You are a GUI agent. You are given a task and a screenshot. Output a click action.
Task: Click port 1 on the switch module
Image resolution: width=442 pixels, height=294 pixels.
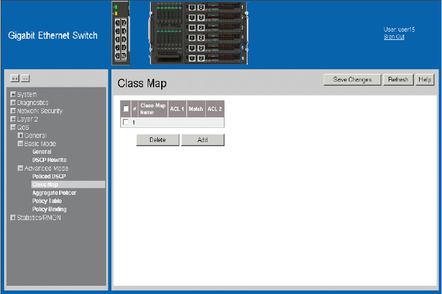pyautogui.click(x=117, y=22)
